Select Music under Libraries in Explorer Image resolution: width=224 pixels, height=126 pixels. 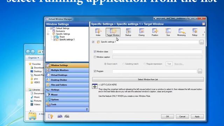[37, 97]
